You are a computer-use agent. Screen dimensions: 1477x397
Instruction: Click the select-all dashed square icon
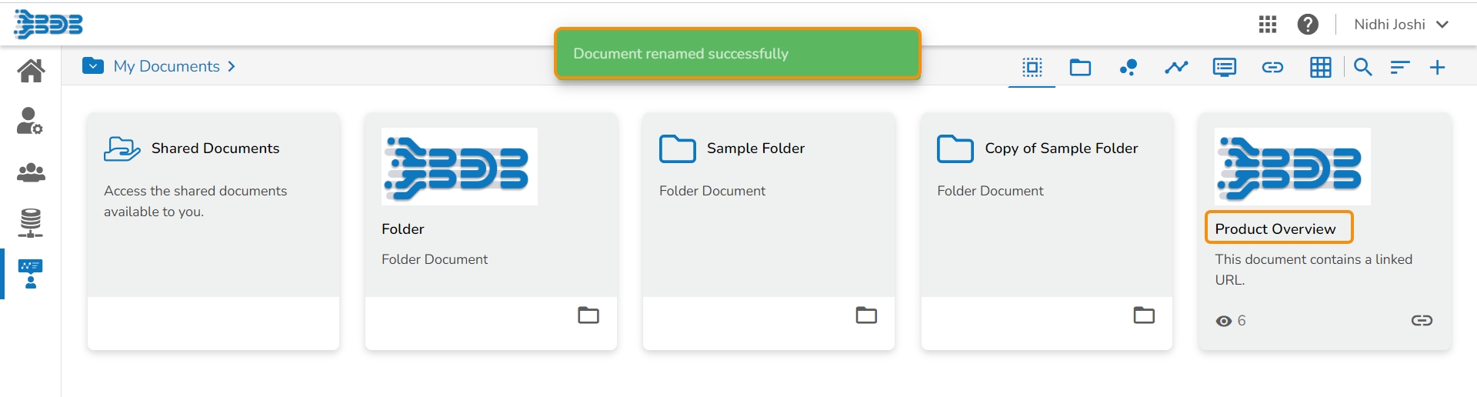pyautogui.click(x=1032, y=67)
